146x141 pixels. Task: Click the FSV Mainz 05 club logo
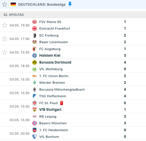point(35,22)
